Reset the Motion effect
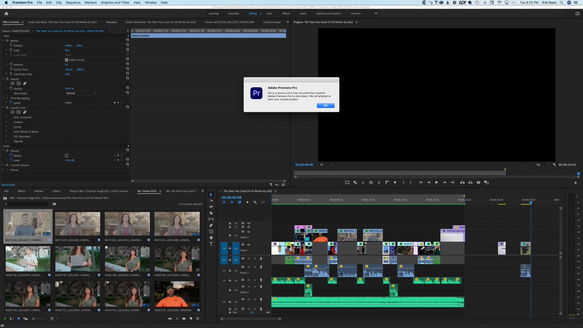The height and width of the screenshot is (328, 583). tap(127, 41)
